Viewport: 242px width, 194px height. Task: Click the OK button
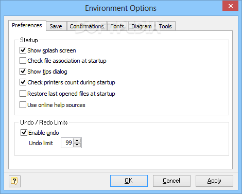129,181
